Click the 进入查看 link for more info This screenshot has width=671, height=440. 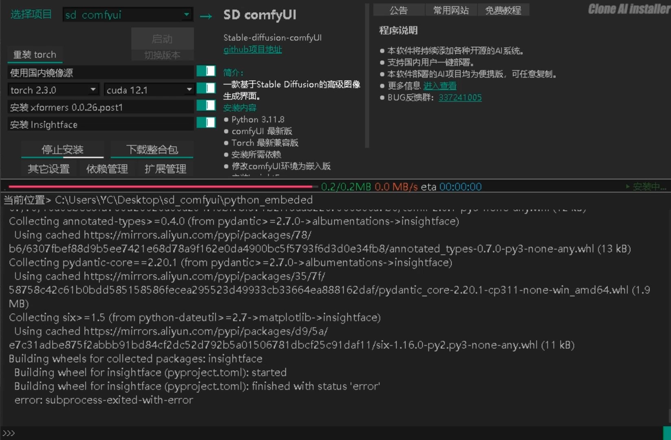tap(440, 86)
